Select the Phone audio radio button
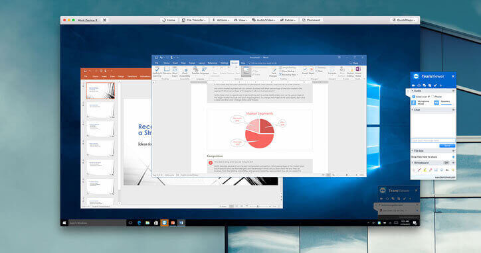The image size is (481, 253). pyautogui.click(x=433, y=97)
